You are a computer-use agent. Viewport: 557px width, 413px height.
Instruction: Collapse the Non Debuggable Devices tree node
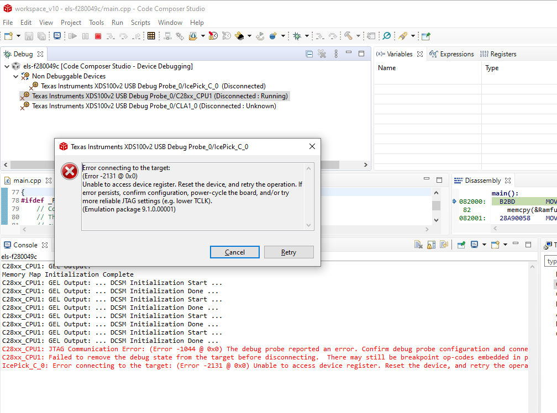(15, 76)
